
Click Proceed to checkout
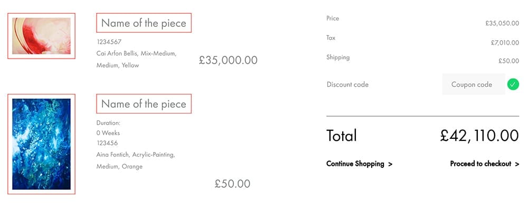480,164
